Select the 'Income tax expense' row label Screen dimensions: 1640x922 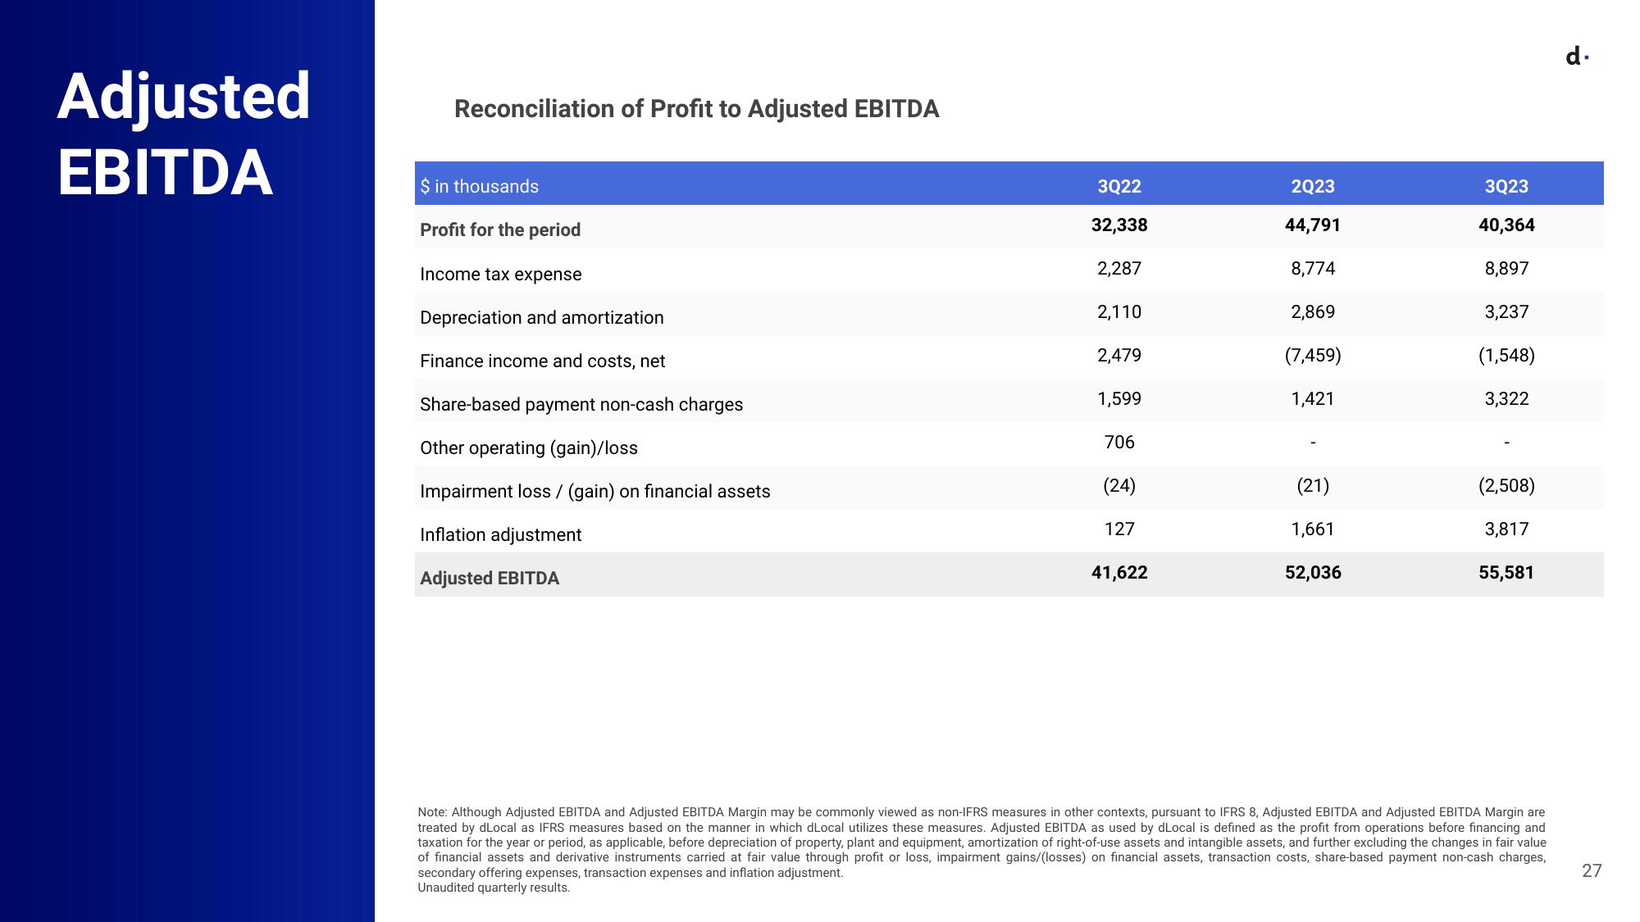coord(500,274)
